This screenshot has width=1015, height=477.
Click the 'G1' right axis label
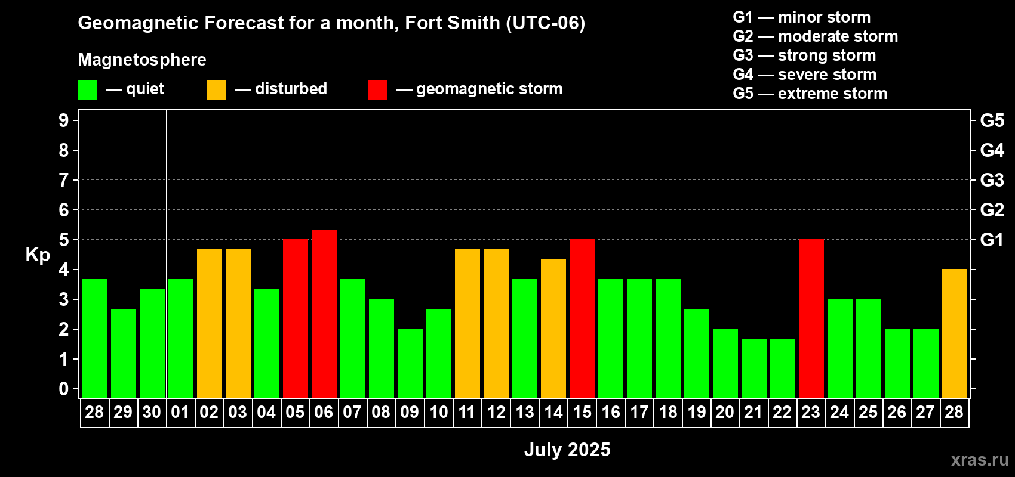pyautogui.click(x=992, y=240)
